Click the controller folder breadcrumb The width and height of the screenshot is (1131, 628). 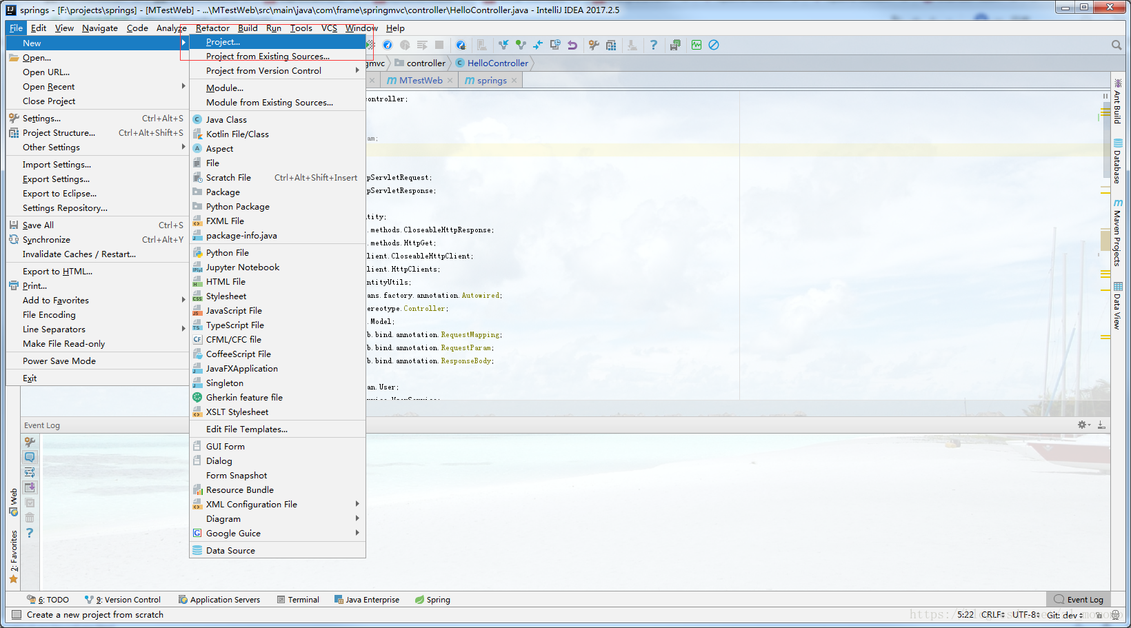point(421,63)
